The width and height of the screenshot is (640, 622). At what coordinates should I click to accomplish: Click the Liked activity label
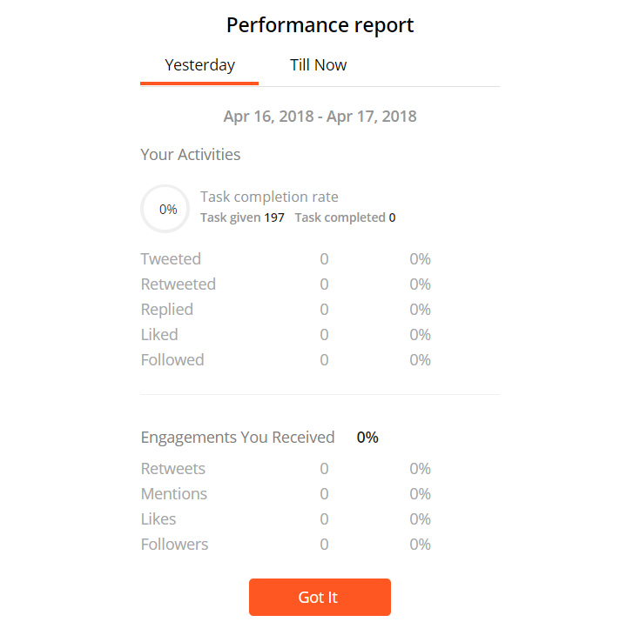point(159,335)
